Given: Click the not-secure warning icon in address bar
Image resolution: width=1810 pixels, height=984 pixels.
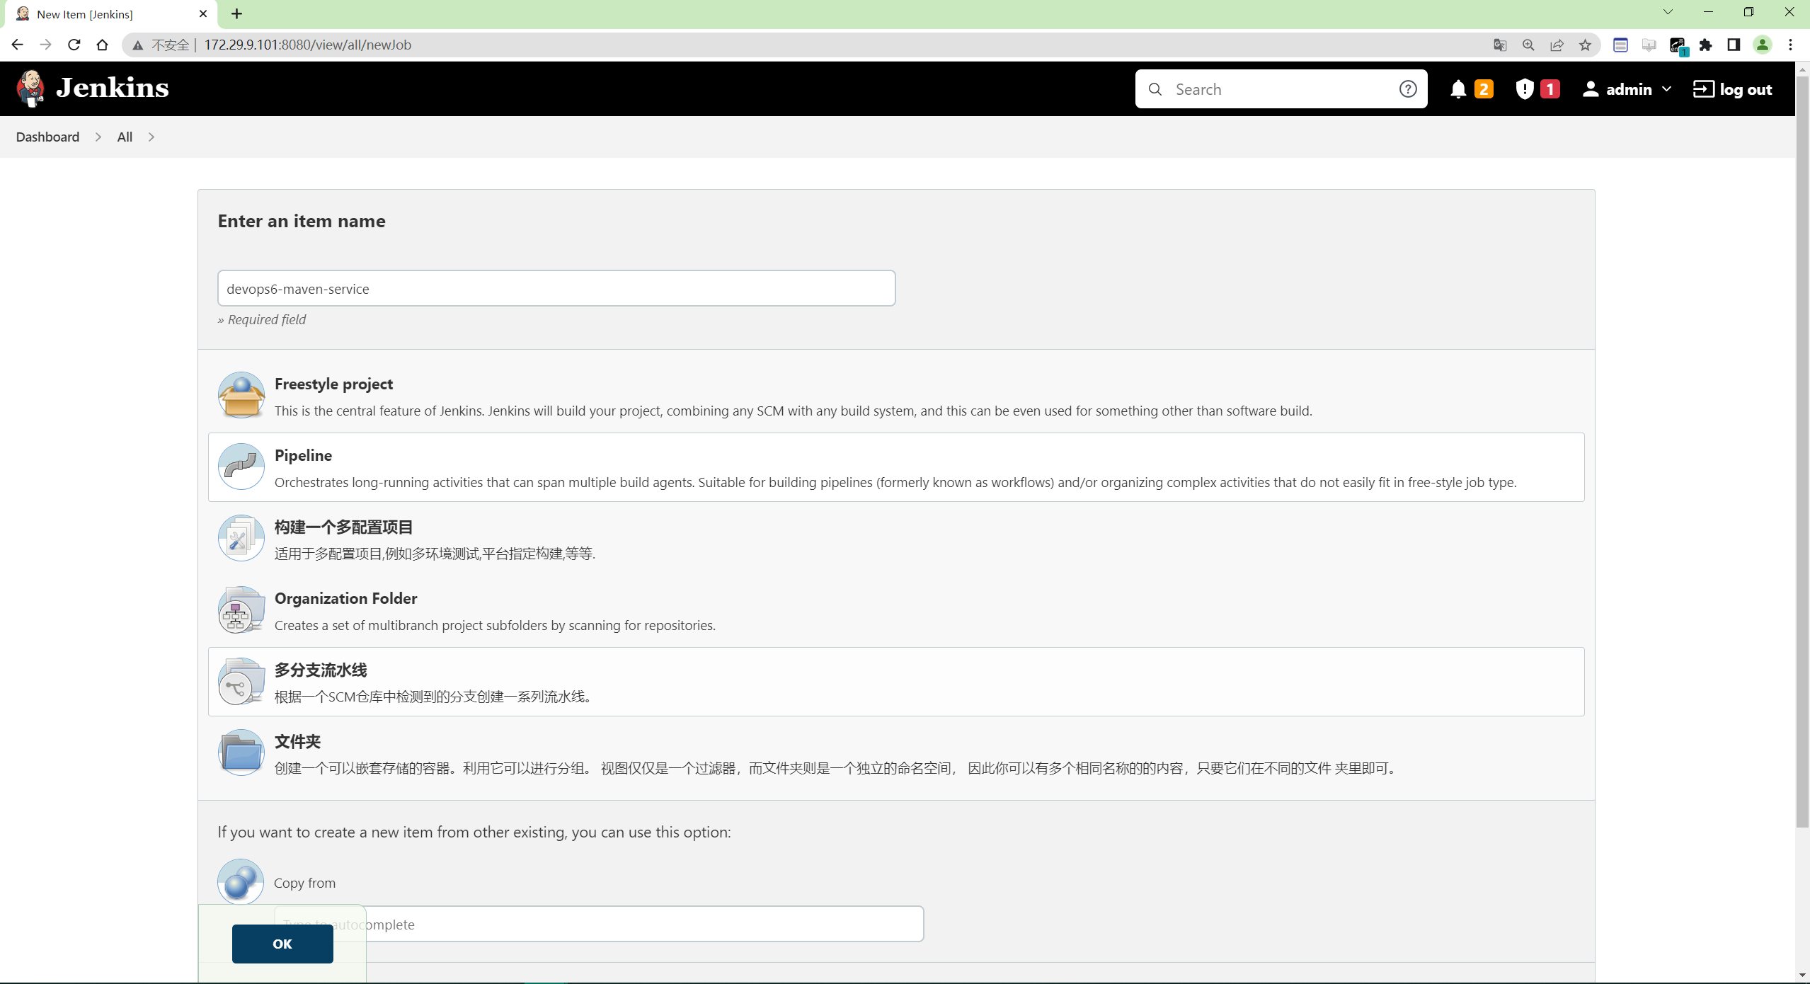Looking at the screenshot, I should (138, 45).
